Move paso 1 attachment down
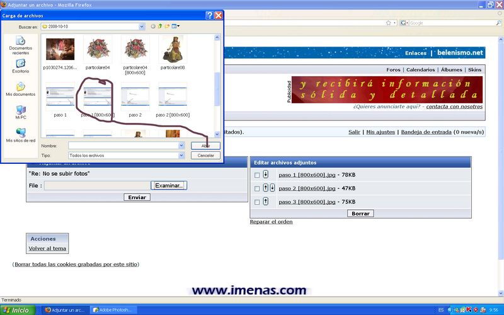 point(266,175)
